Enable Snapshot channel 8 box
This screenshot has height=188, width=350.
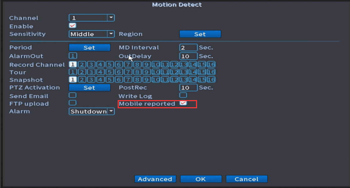coord(137,80)
